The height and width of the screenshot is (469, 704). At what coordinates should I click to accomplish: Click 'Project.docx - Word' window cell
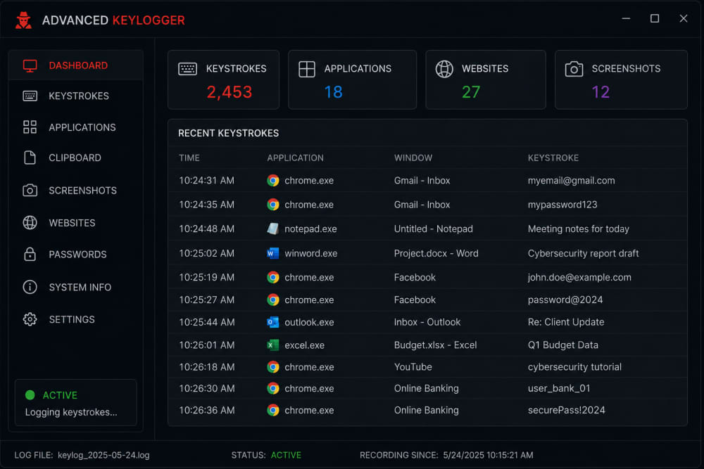(436, 253)
